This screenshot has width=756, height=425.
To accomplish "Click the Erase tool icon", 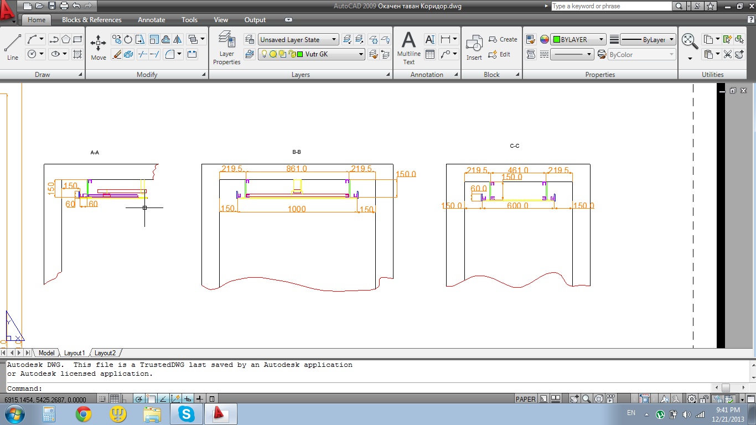I will click(x=116, y=54).
